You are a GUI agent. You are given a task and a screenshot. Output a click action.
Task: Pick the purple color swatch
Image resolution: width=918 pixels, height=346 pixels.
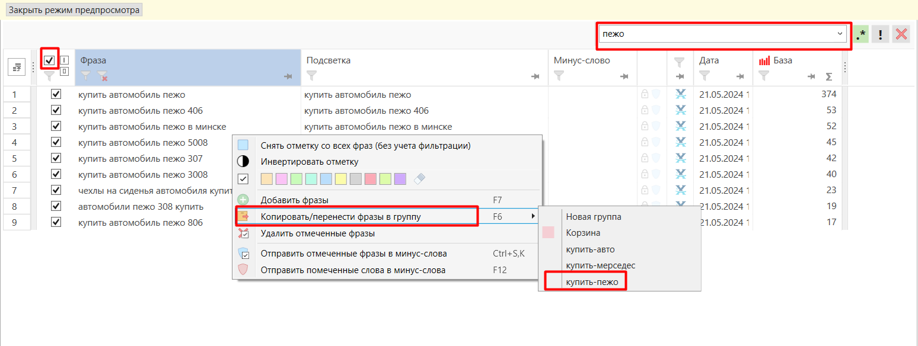[400, 179]
